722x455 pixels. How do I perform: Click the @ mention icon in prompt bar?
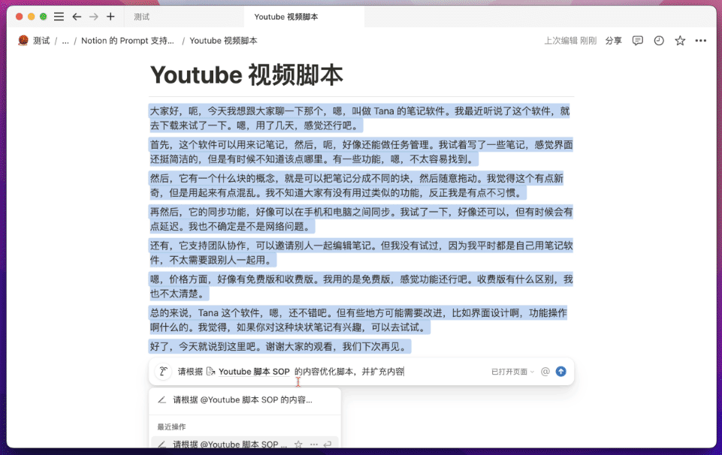point(545,372)
